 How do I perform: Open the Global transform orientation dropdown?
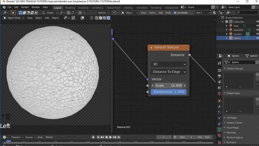click(50, 13)
